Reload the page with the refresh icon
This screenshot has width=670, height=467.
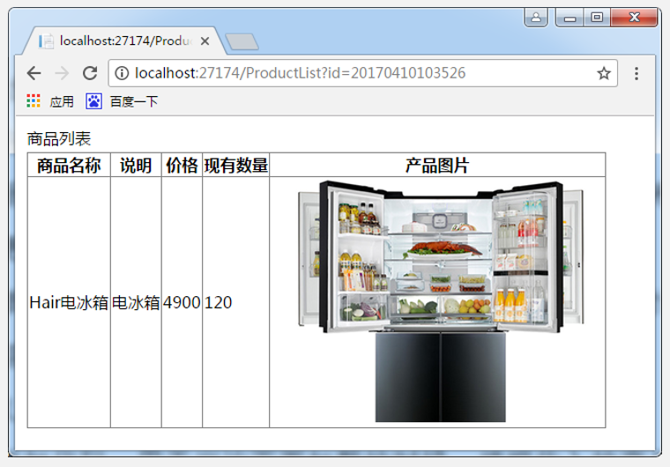pos(90,73)
